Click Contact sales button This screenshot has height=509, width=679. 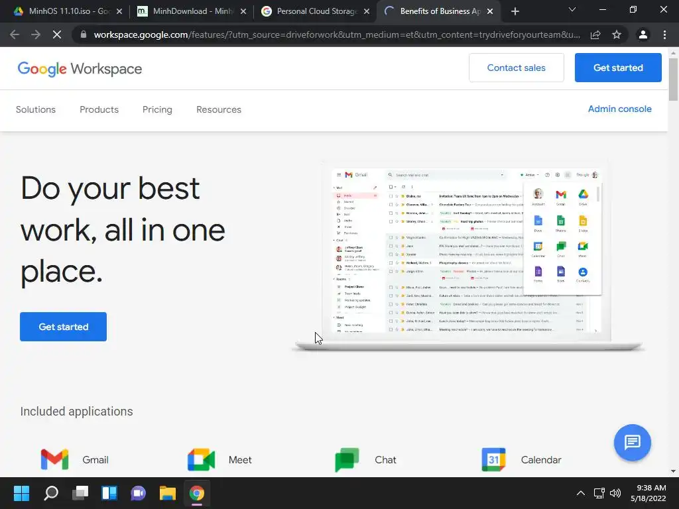[x=516, y=68]
